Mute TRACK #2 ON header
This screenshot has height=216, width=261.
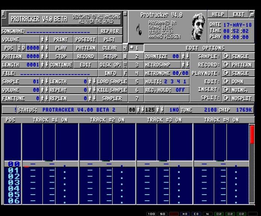107,120
